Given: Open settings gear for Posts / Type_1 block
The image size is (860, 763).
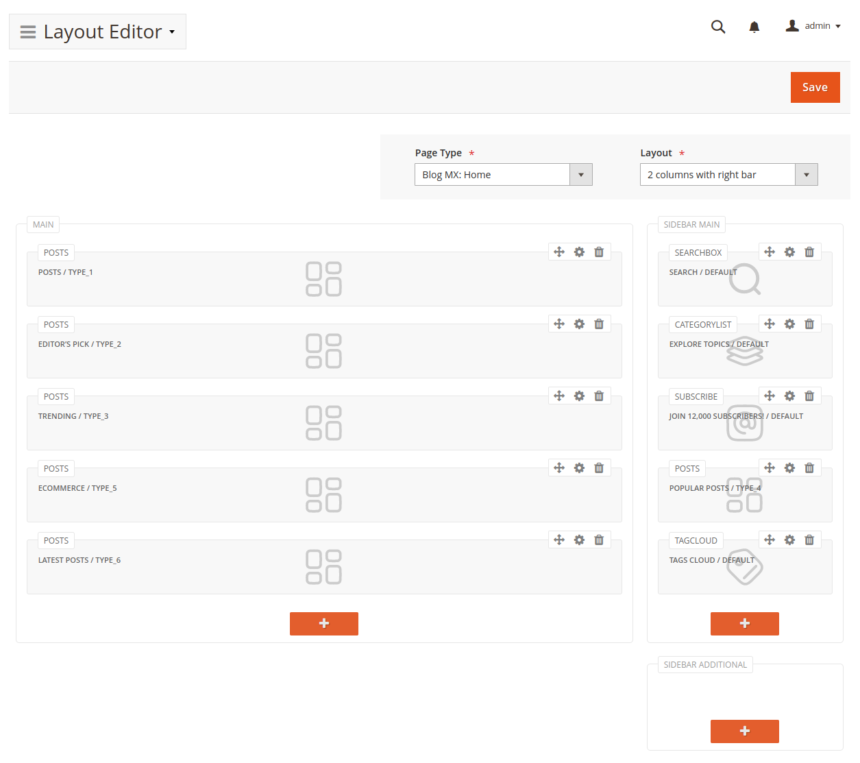Looking at the screenshot, I should pyautogui.click(x=579, y=252).
